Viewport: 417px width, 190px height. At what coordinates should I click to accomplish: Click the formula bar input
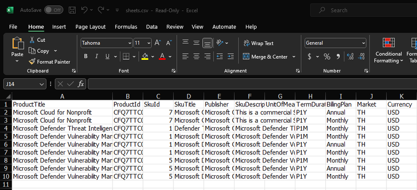point(253,84)
